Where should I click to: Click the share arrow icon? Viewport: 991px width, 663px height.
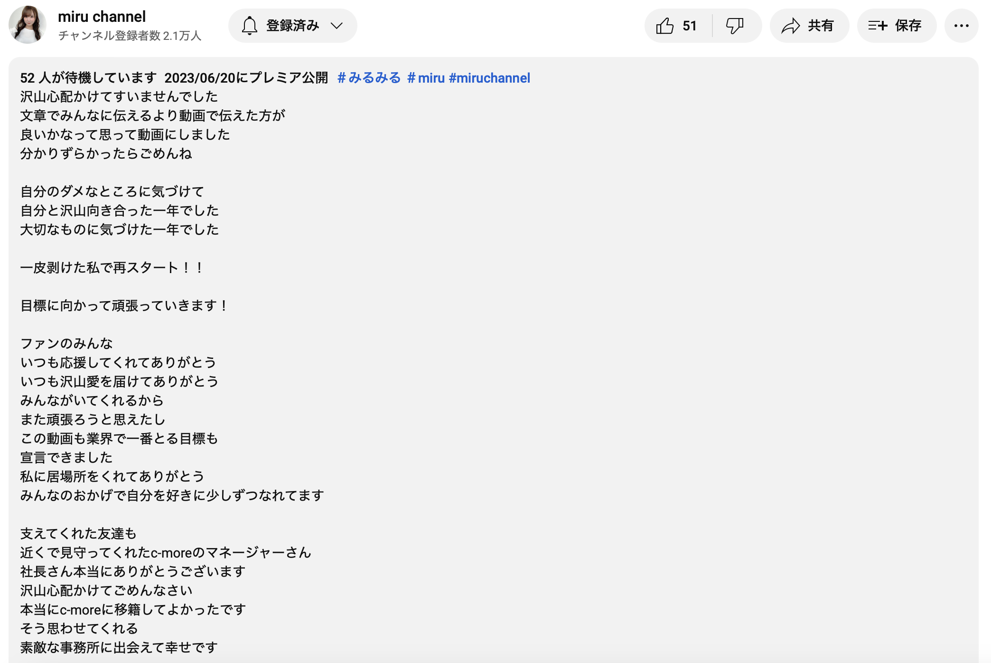[791, 26]
